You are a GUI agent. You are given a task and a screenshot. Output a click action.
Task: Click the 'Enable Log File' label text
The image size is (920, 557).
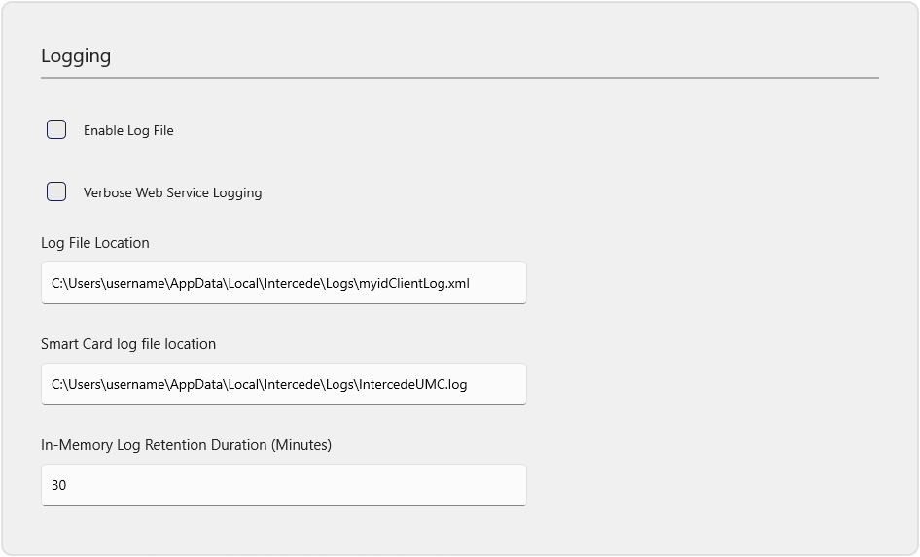pos(128,130)
